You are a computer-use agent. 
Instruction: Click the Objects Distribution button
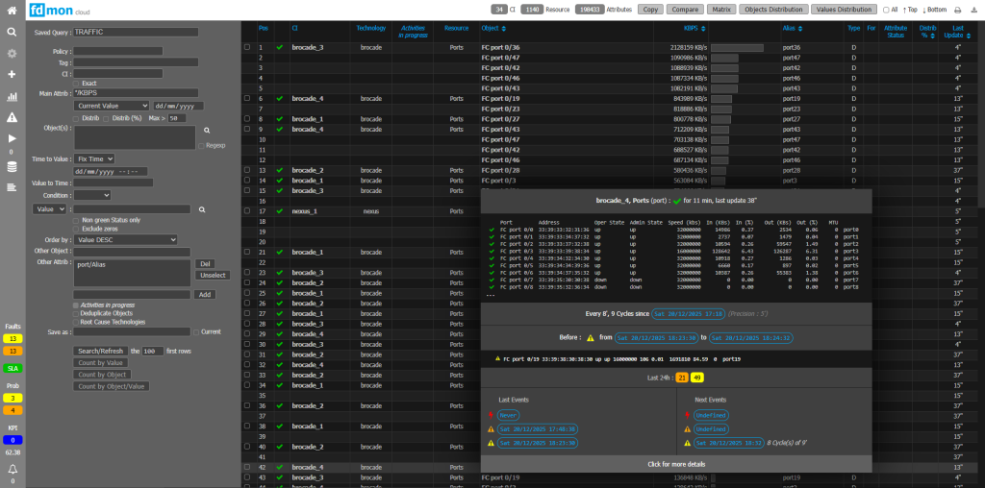pos(772,9)
